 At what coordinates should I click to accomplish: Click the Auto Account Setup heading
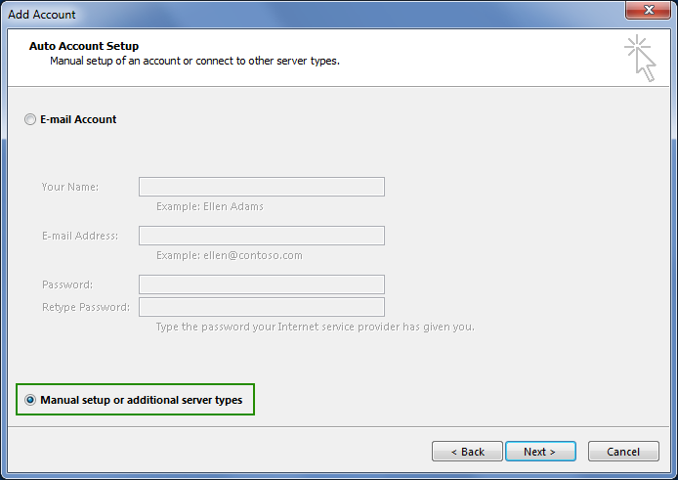84,46
